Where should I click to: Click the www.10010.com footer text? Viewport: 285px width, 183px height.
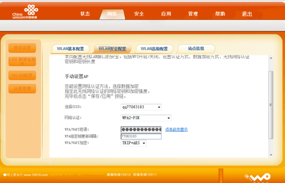pos(36,175)
